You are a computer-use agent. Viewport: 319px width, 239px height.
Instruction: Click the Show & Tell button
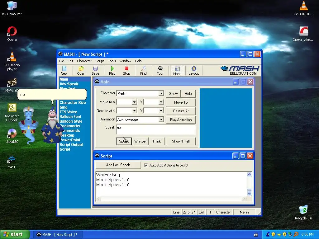coord(181,141)
